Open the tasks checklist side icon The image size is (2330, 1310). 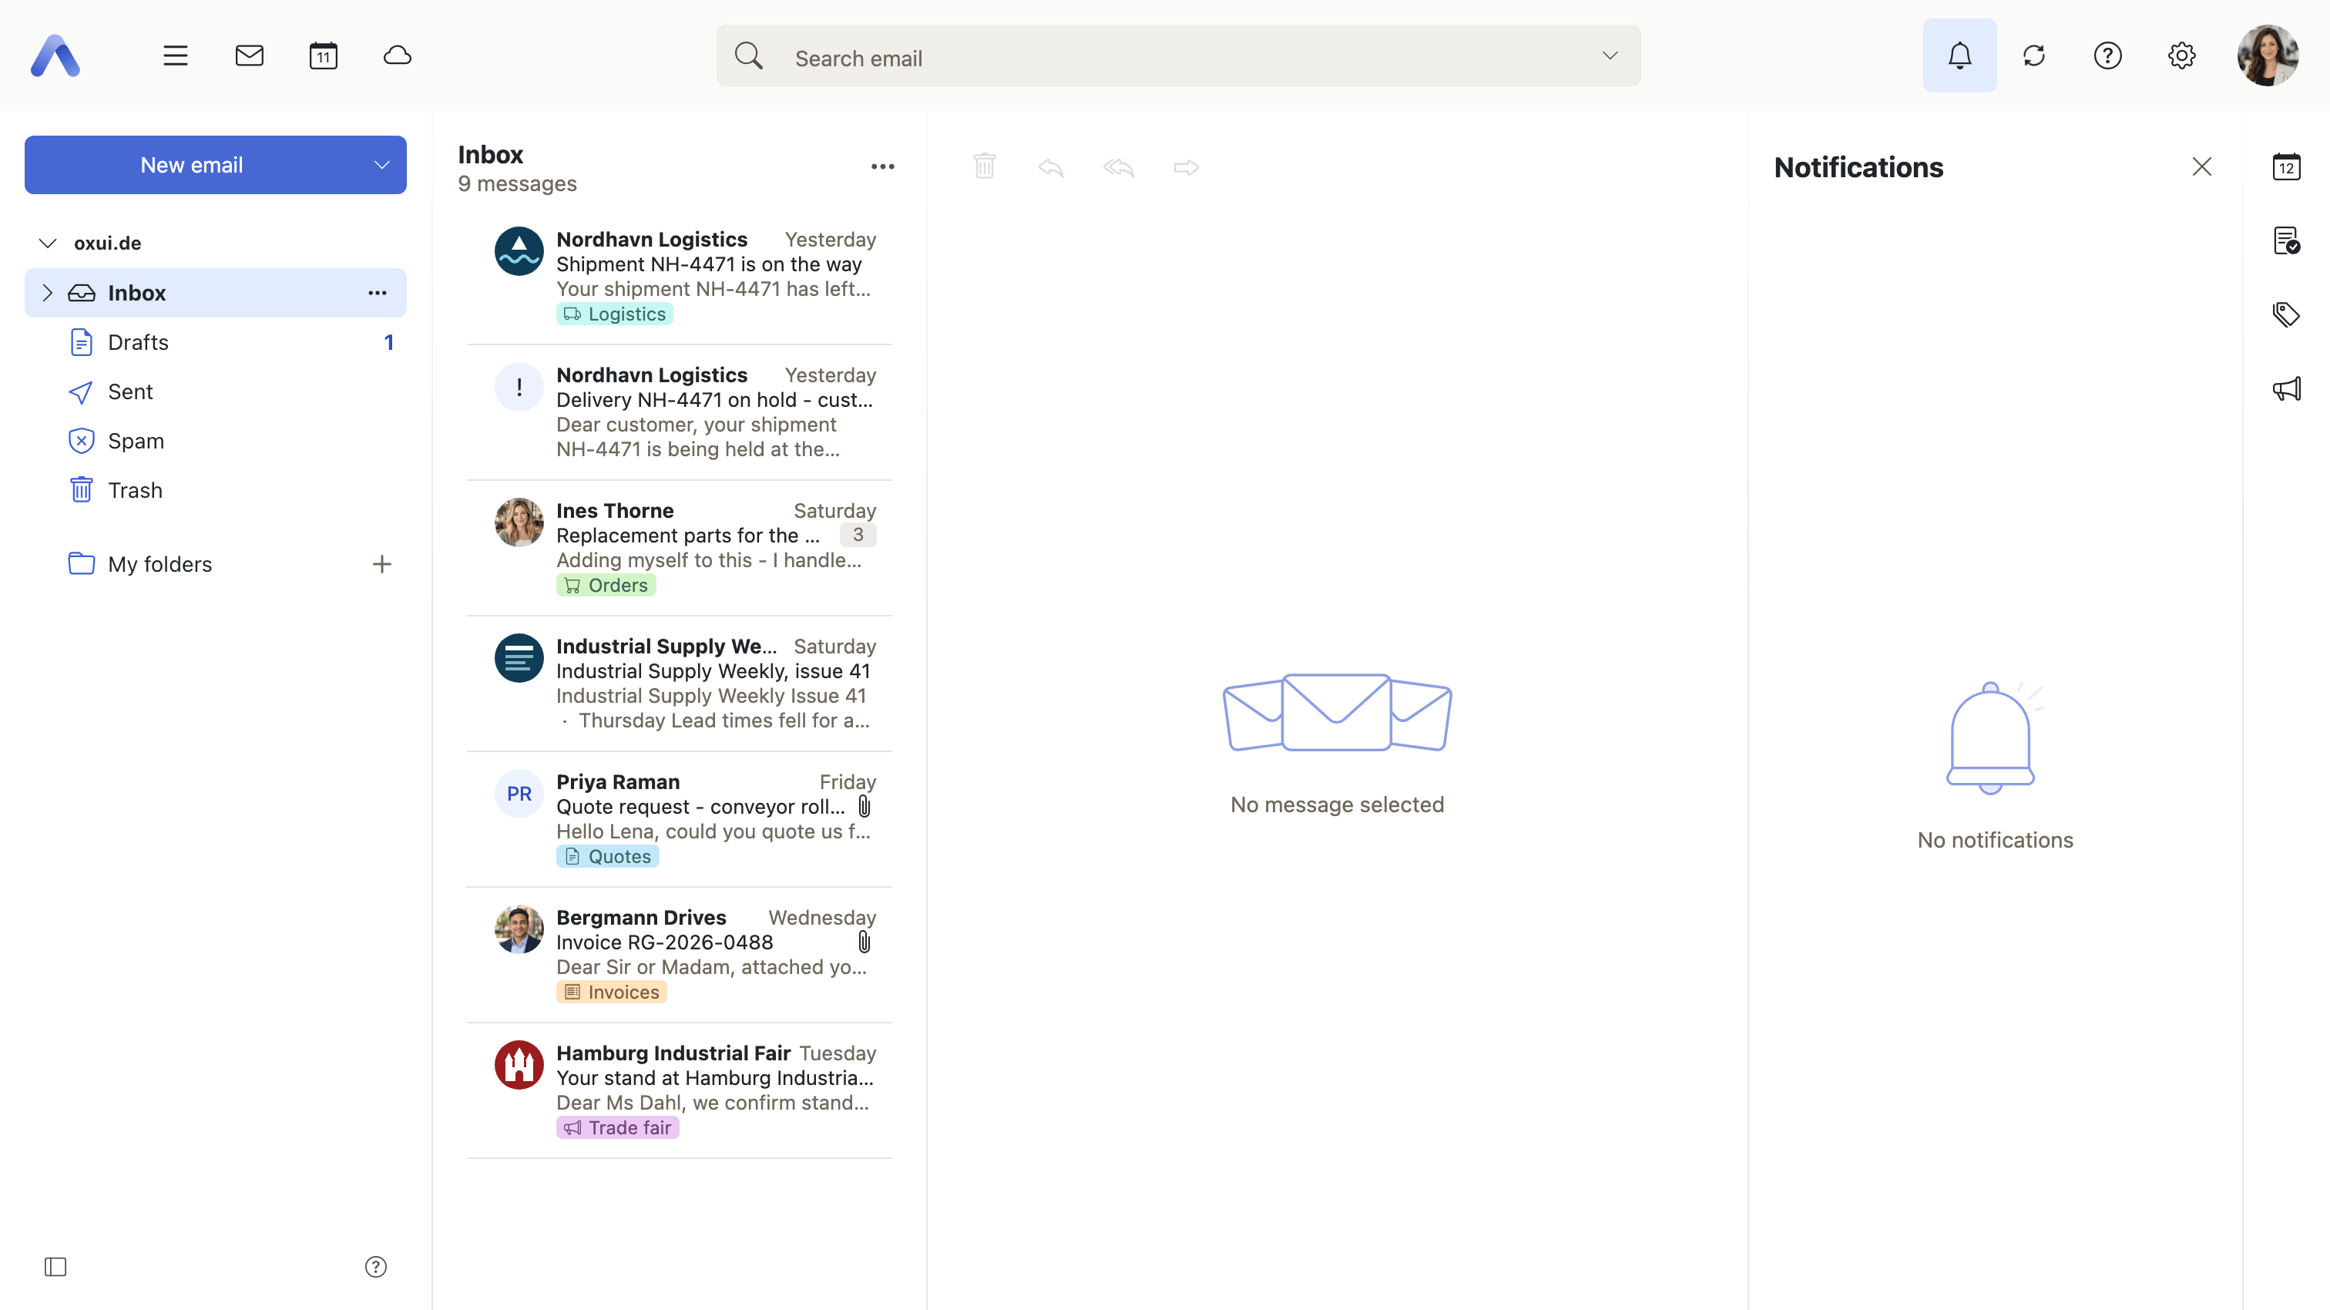pos(2287,240)
